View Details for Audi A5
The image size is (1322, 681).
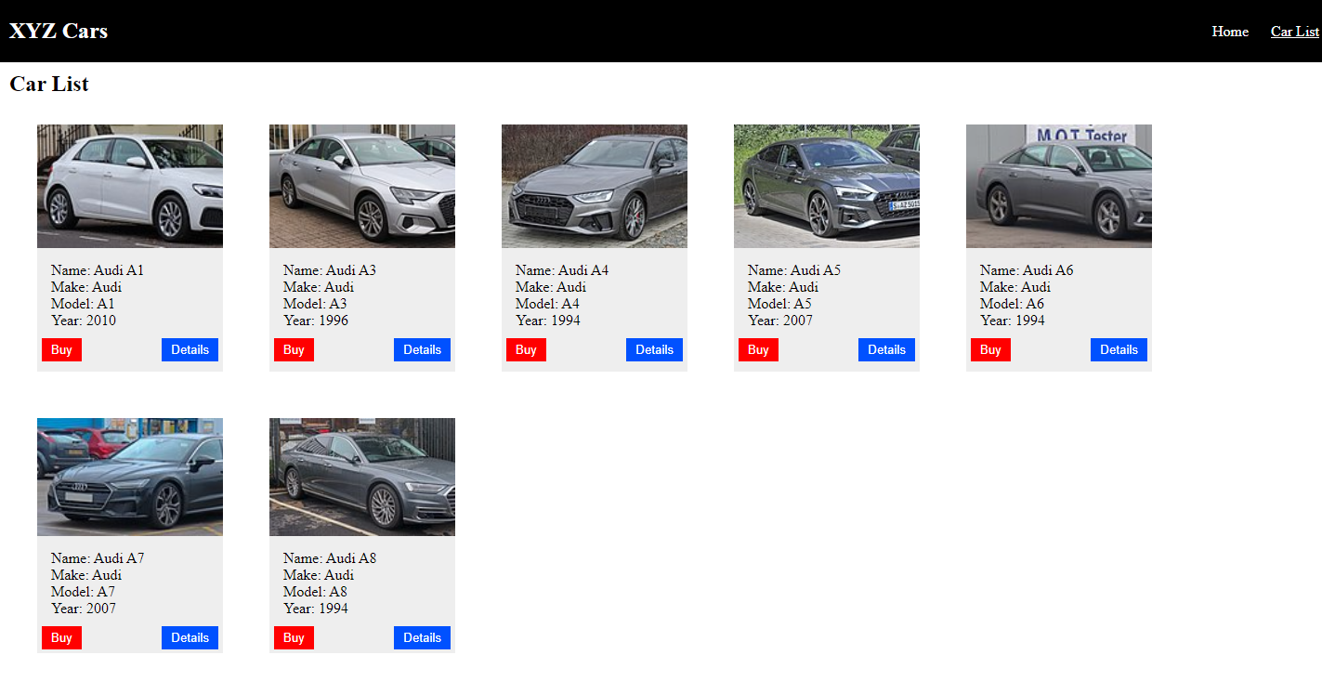coord(886,349)
